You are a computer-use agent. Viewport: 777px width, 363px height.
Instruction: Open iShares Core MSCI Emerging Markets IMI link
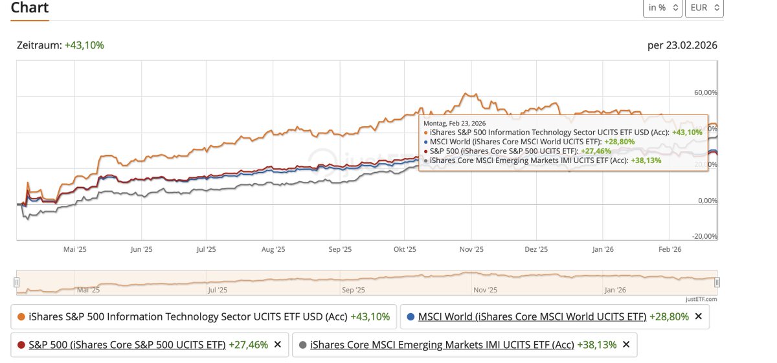coord(442,344)
